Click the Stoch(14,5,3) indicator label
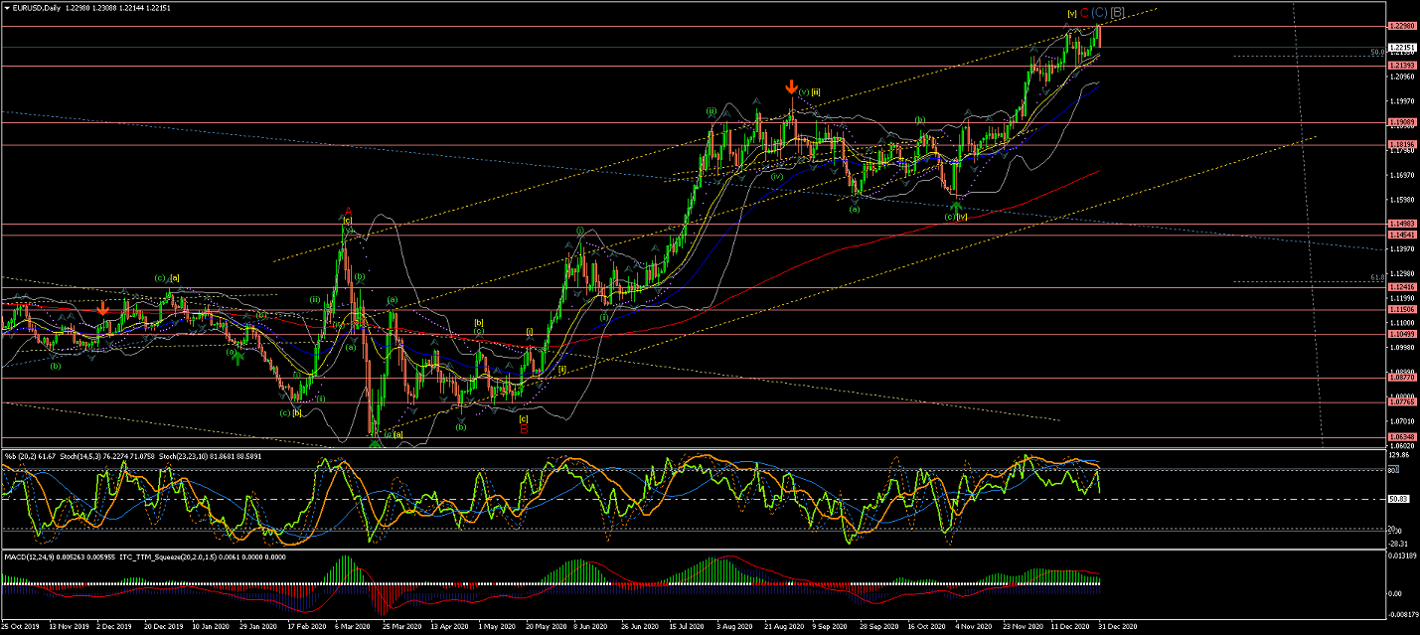The width and height of the screenshot is (1420, 635). tap(78, 456)
